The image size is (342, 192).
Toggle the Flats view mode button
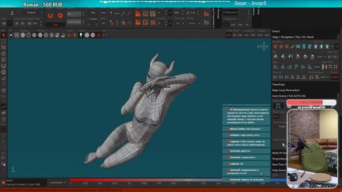pos(240,35)
